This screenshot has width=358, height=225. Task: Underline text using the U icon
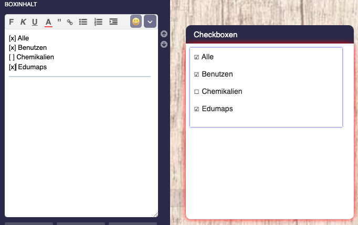pyautogui.click(x=35, y=22)
